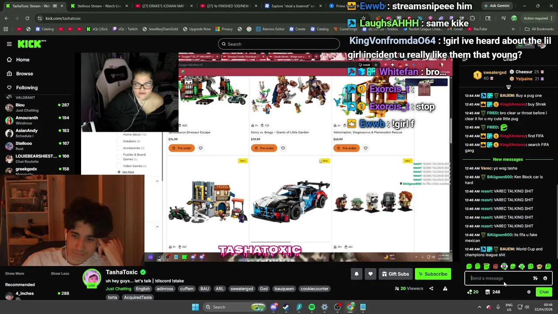Image resolution: width=558 pixels, height=314 pixels.
Task: Open LOUIEBEARSHIEST channel in sidebar
Action: point(37,158)
